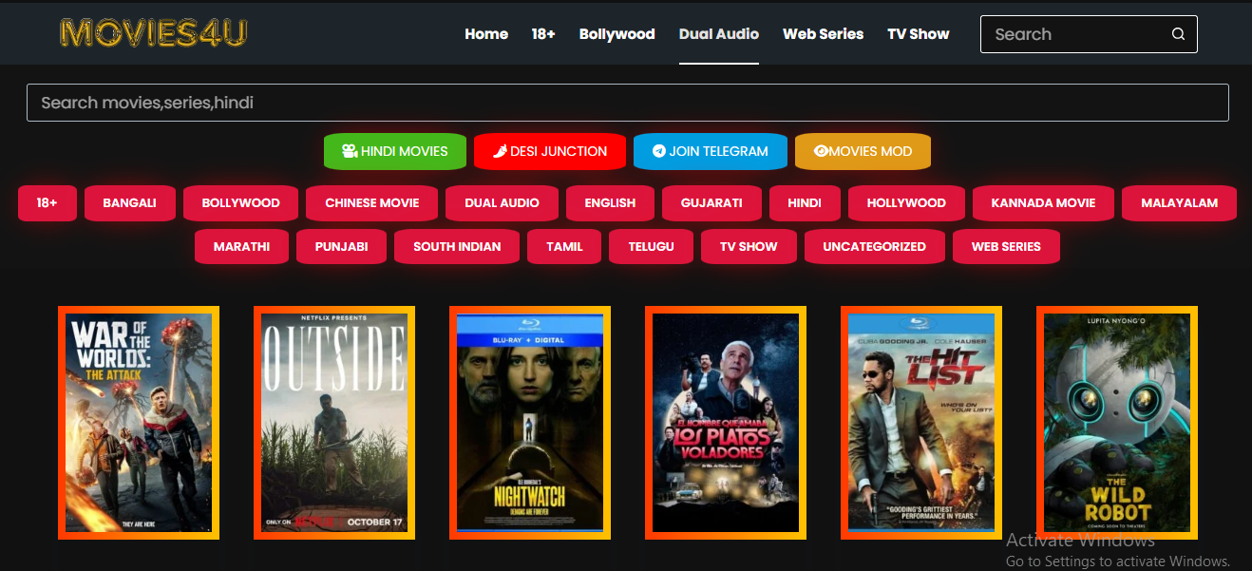Select the 18+ red category tag
Viewport: 1252px width, 571px height.
coord(47,202)
